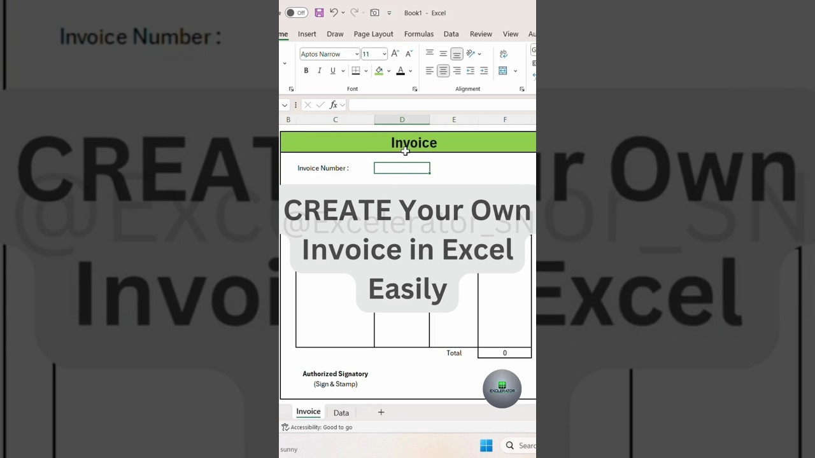The image size is (815, 458).
Task: Toggle the AutoSave switch showing Off
Action: [296, 13]
